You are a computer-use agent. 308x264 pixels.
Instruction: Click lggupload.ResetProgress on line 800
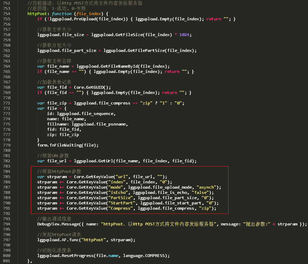tap(66, 256)
